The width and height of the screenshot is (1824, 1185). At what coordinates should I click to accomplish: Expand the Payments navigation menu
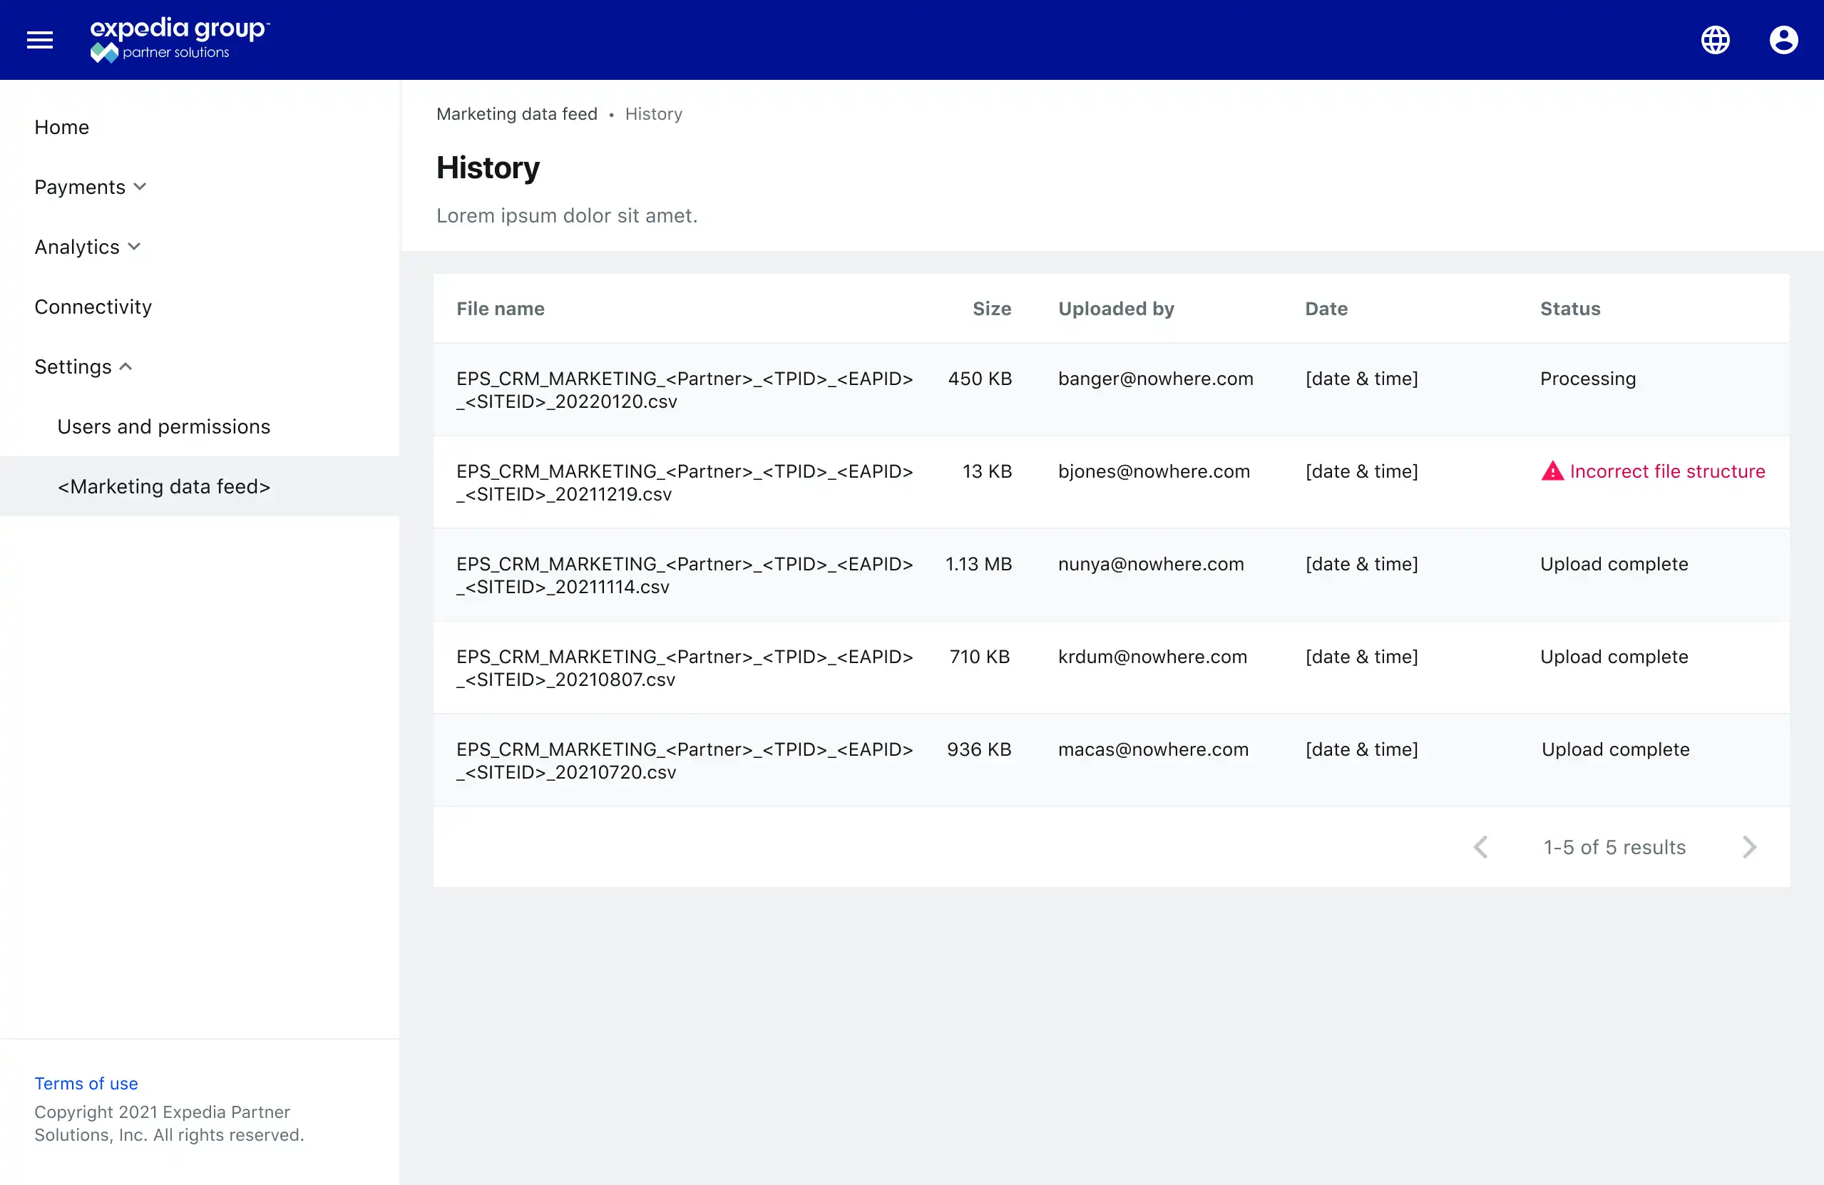[x=89, y=186]
